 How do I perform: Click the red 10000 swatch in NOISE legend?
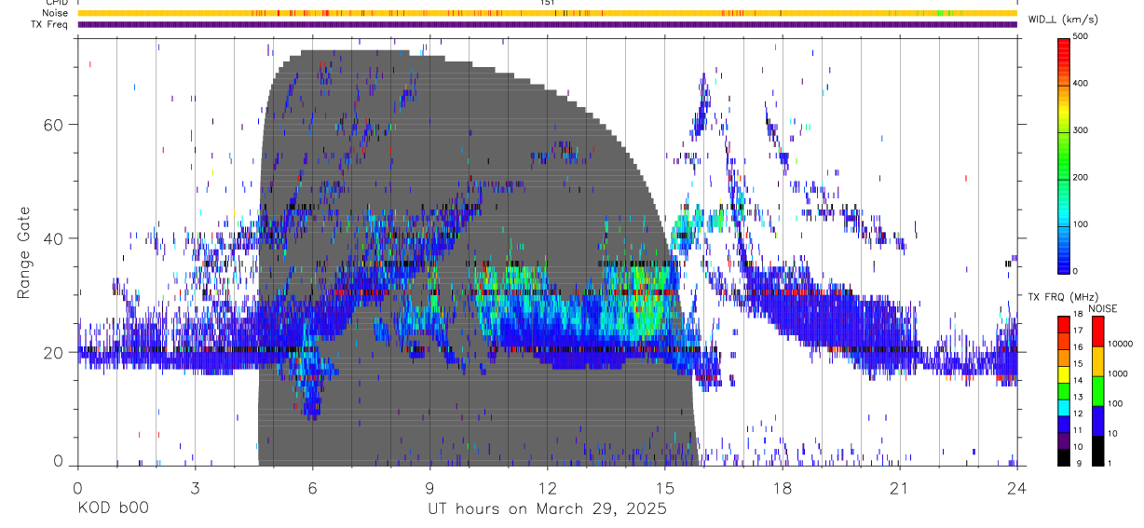coord(1097,331)
